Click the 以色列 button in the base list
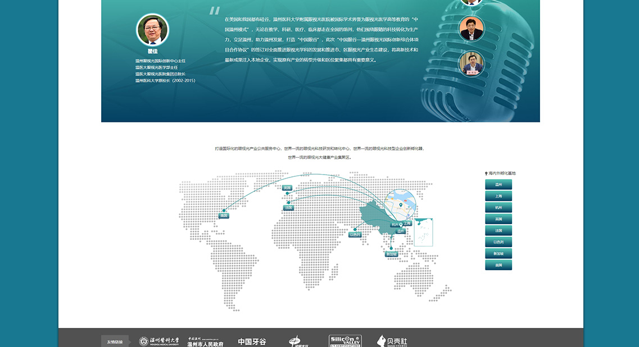This screenshot has width=639, height=347. click(498, 242)
